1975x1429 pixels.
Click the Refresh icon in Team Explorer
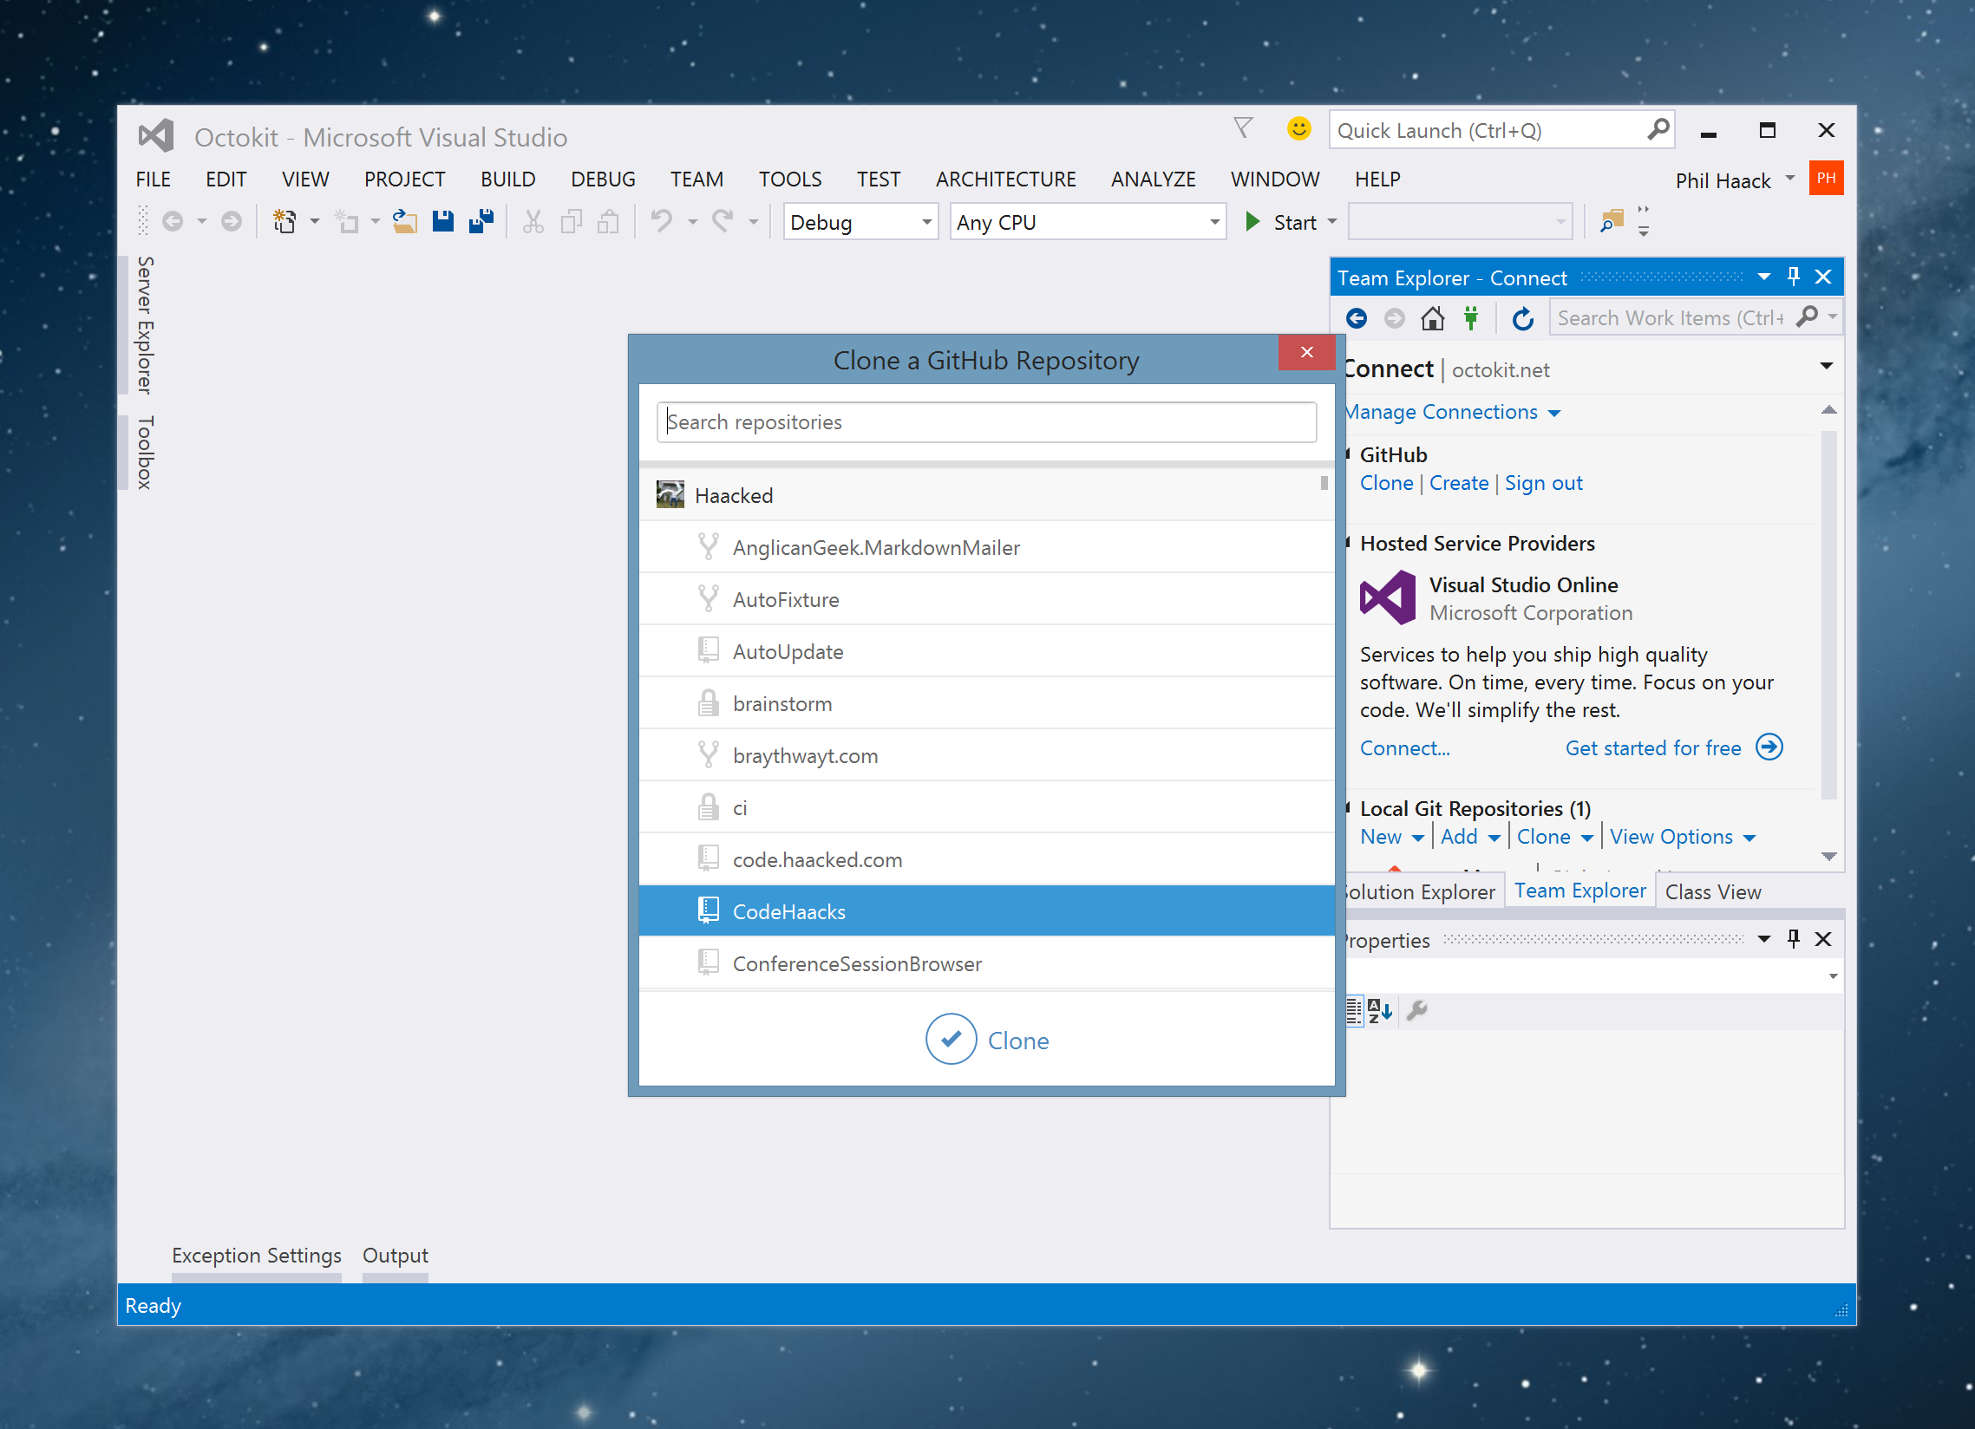1522,319
